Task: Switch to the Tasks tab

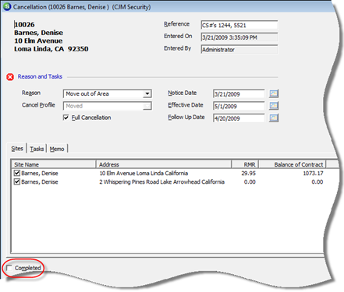Action: click(37, 149)
